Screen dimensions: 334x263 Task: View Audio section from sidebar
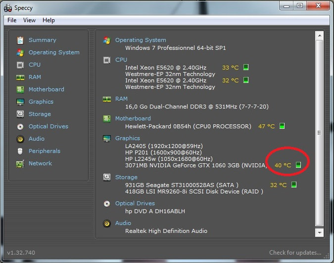[x=37, y=139]
